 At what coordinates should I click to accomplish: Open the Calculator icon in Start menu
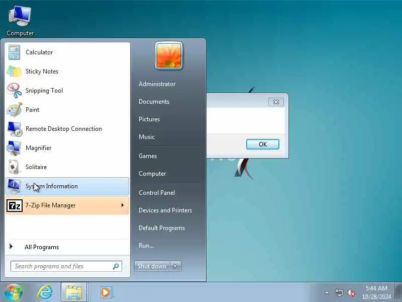pos(14,52)
